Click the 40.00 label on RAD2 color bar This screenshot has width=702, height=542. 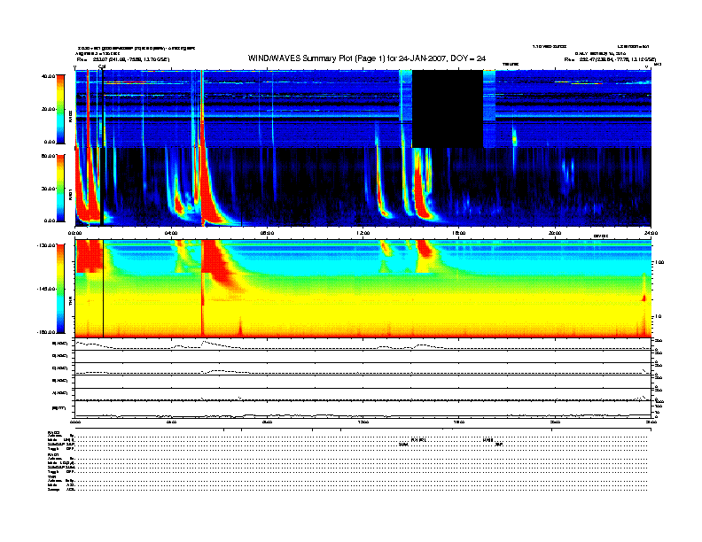tap(49, 76)
